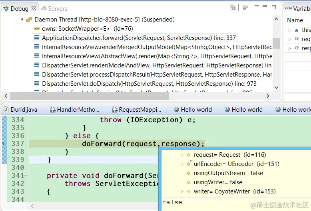Expand the 'writer= CoyoteWriter (id=153)' field in popup
Screen dimensions: 311x211
tap(181, 191)
